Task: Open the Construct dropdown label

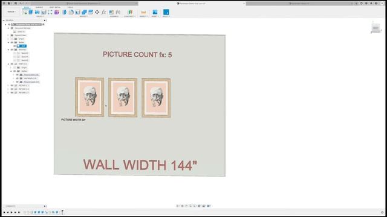Action: pos(129,16)
